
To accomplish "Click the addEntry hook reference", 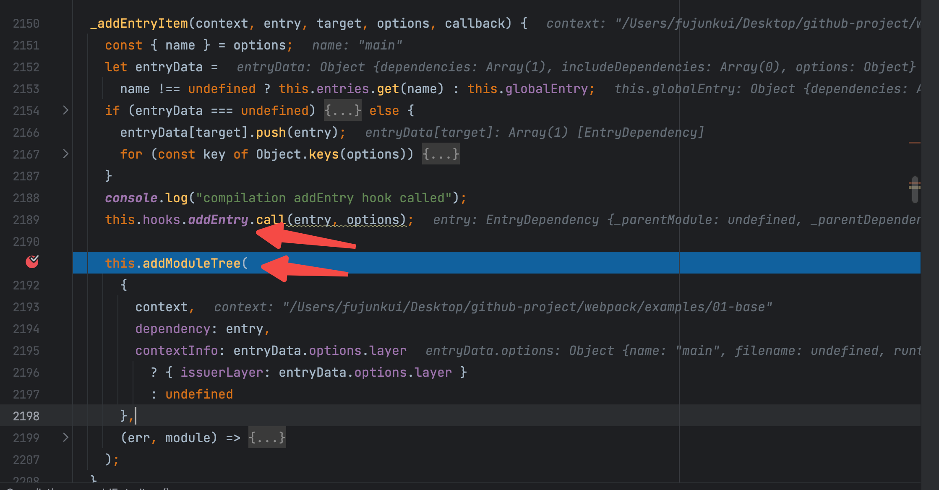I will (x=218, y=220).
